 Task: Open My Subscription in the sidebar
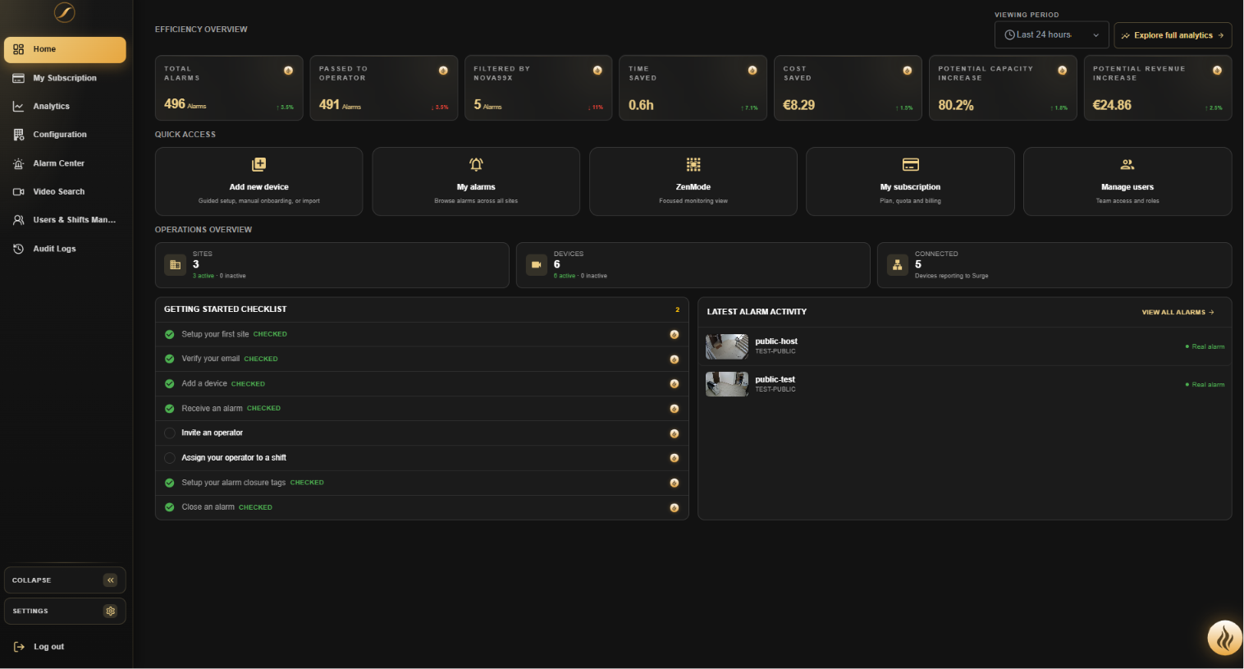pyautogui.click(x=65, y=78)
